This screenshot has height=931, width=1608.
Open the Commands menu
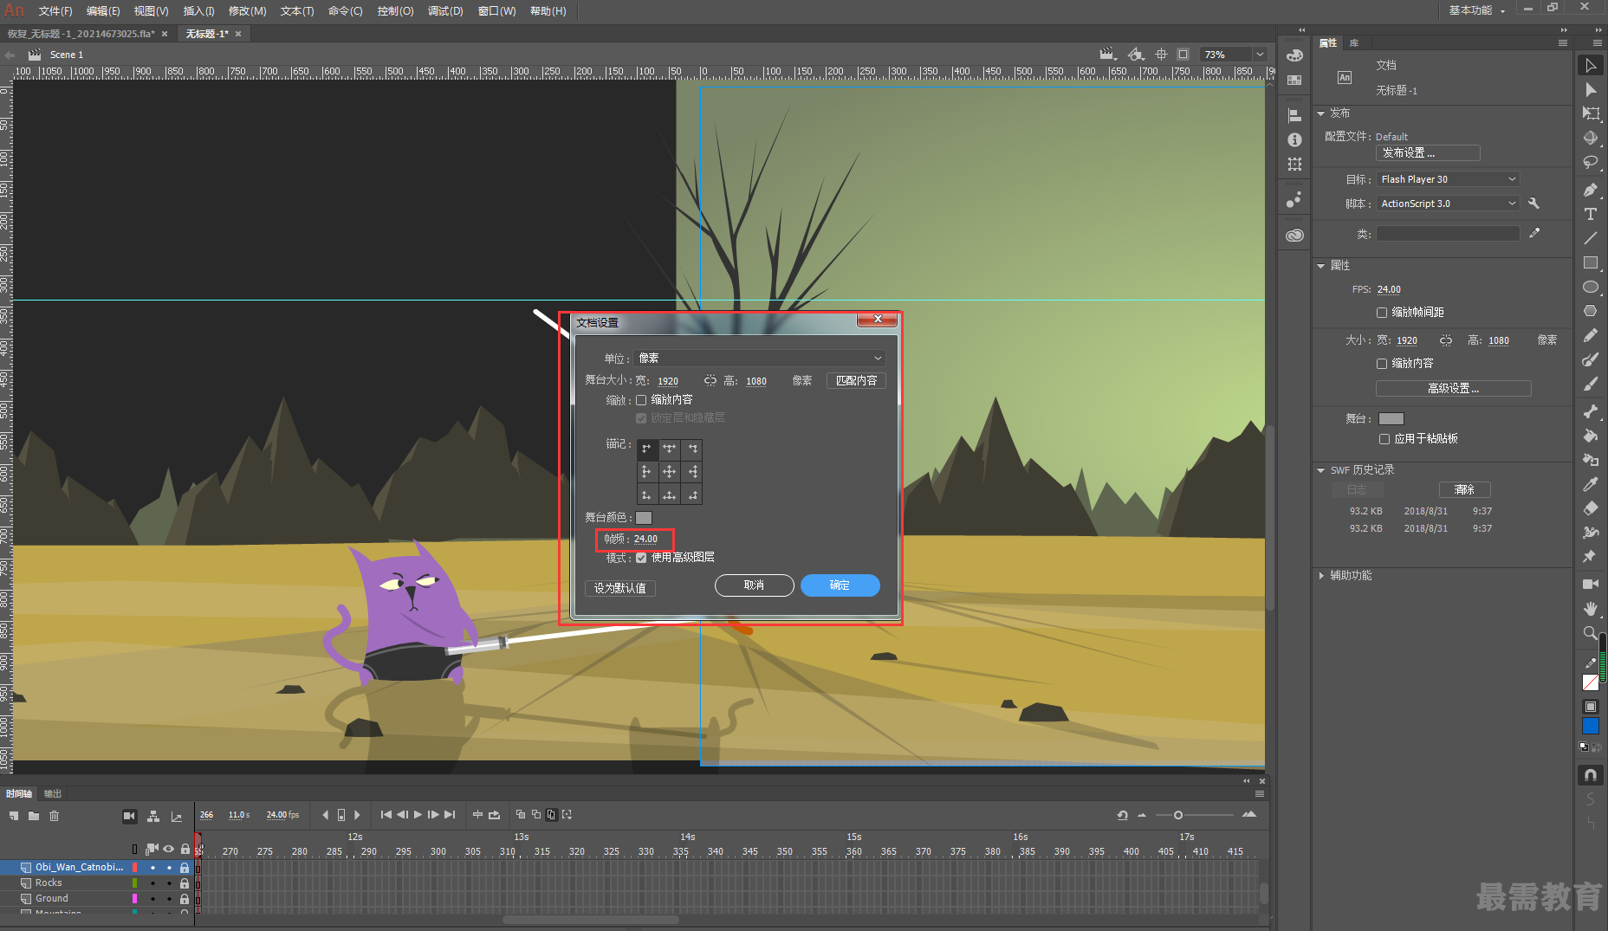346,11
